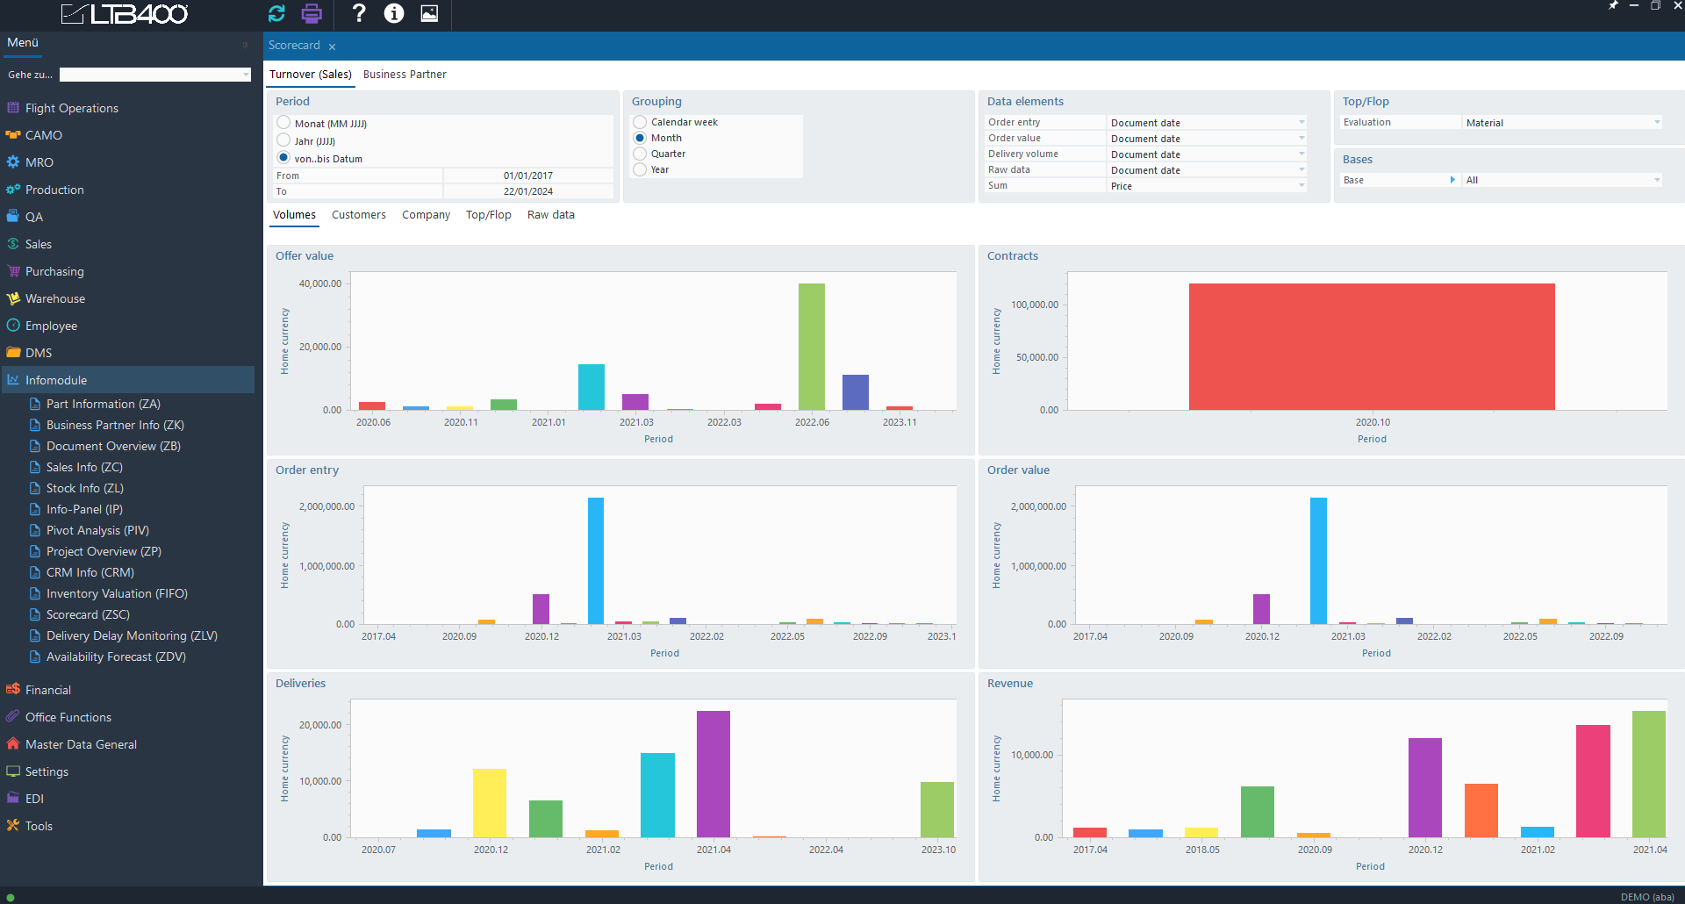Click the pin icon in title bar

coord(1613,6)
